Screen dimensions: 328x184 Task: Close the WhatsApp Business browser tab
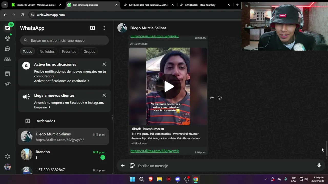116,5
